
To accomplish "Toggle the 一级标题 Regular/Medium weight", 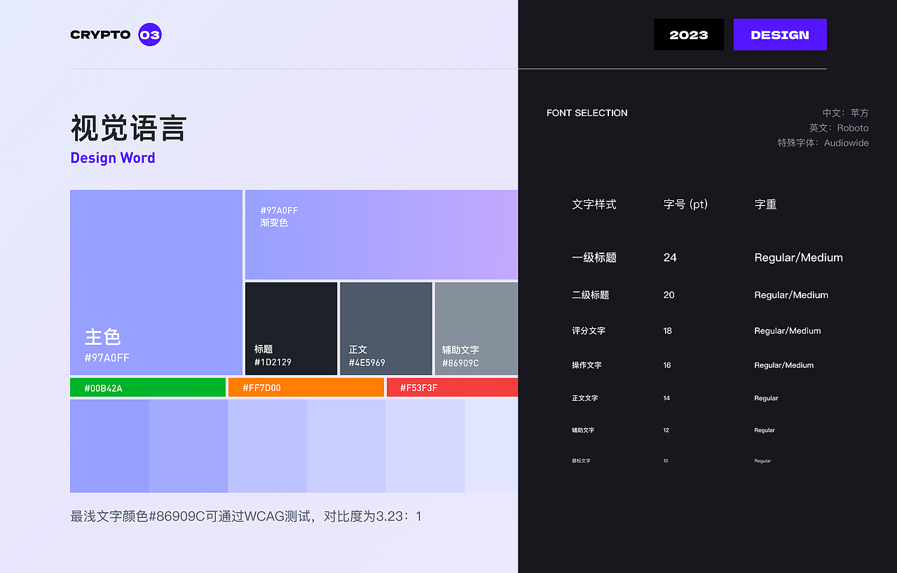I will [x=798, y=257].
